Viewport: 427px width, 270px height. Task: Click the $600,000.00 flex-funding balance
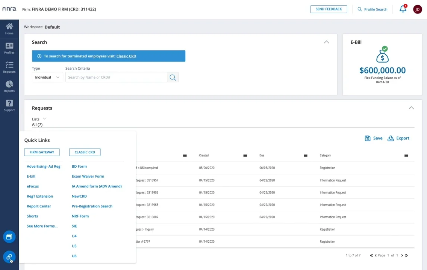pyautogui.click(x=382, y=70)
